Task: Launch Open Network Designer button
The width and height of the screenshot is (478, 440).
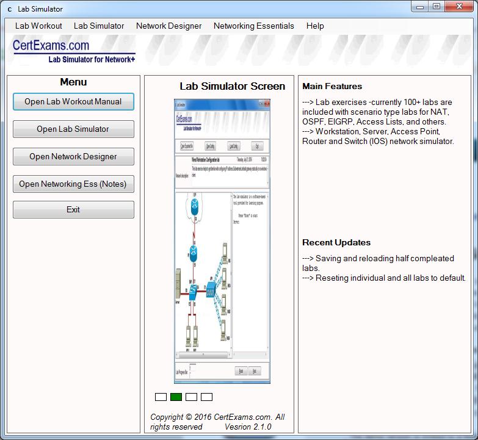Action: point(73,156)
